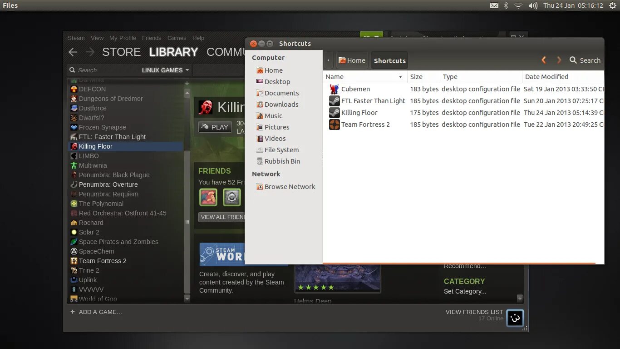Click VIEW ALL FRIENDS button

coord(222,217)
